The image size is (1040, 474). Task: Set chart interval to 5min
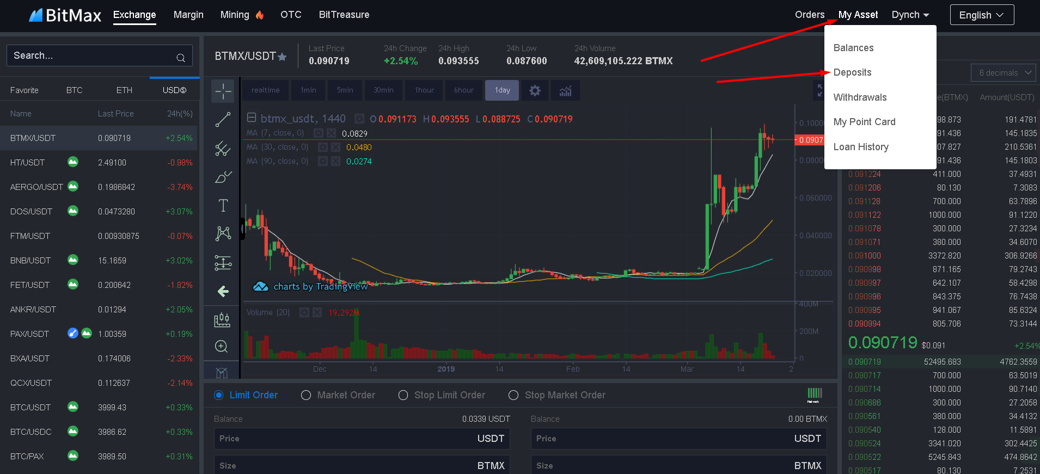tap(345, 90)
